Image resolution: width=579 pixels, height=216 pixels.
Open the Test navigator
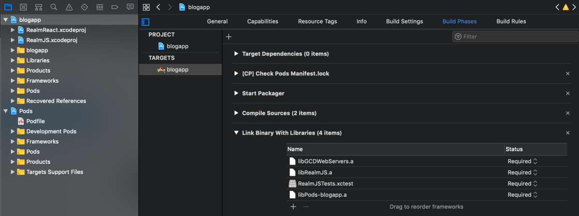tap(84, 7)
